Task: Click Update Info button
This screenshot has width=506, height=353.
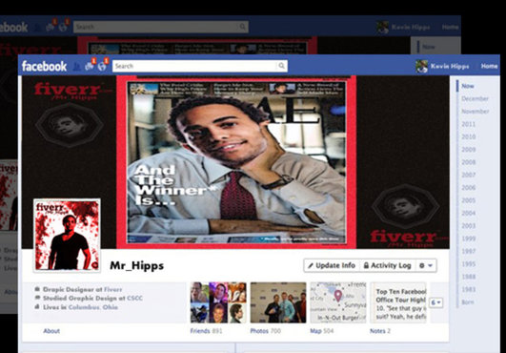Action: [332, 265]
